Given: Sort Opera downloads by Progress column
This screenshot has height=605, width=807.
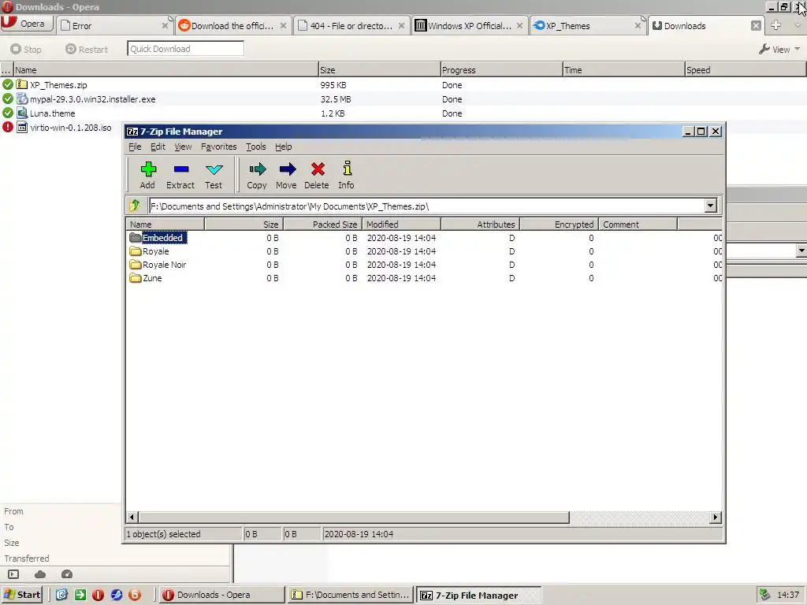Looking at the screenshot, I should [x=501, y=70].
